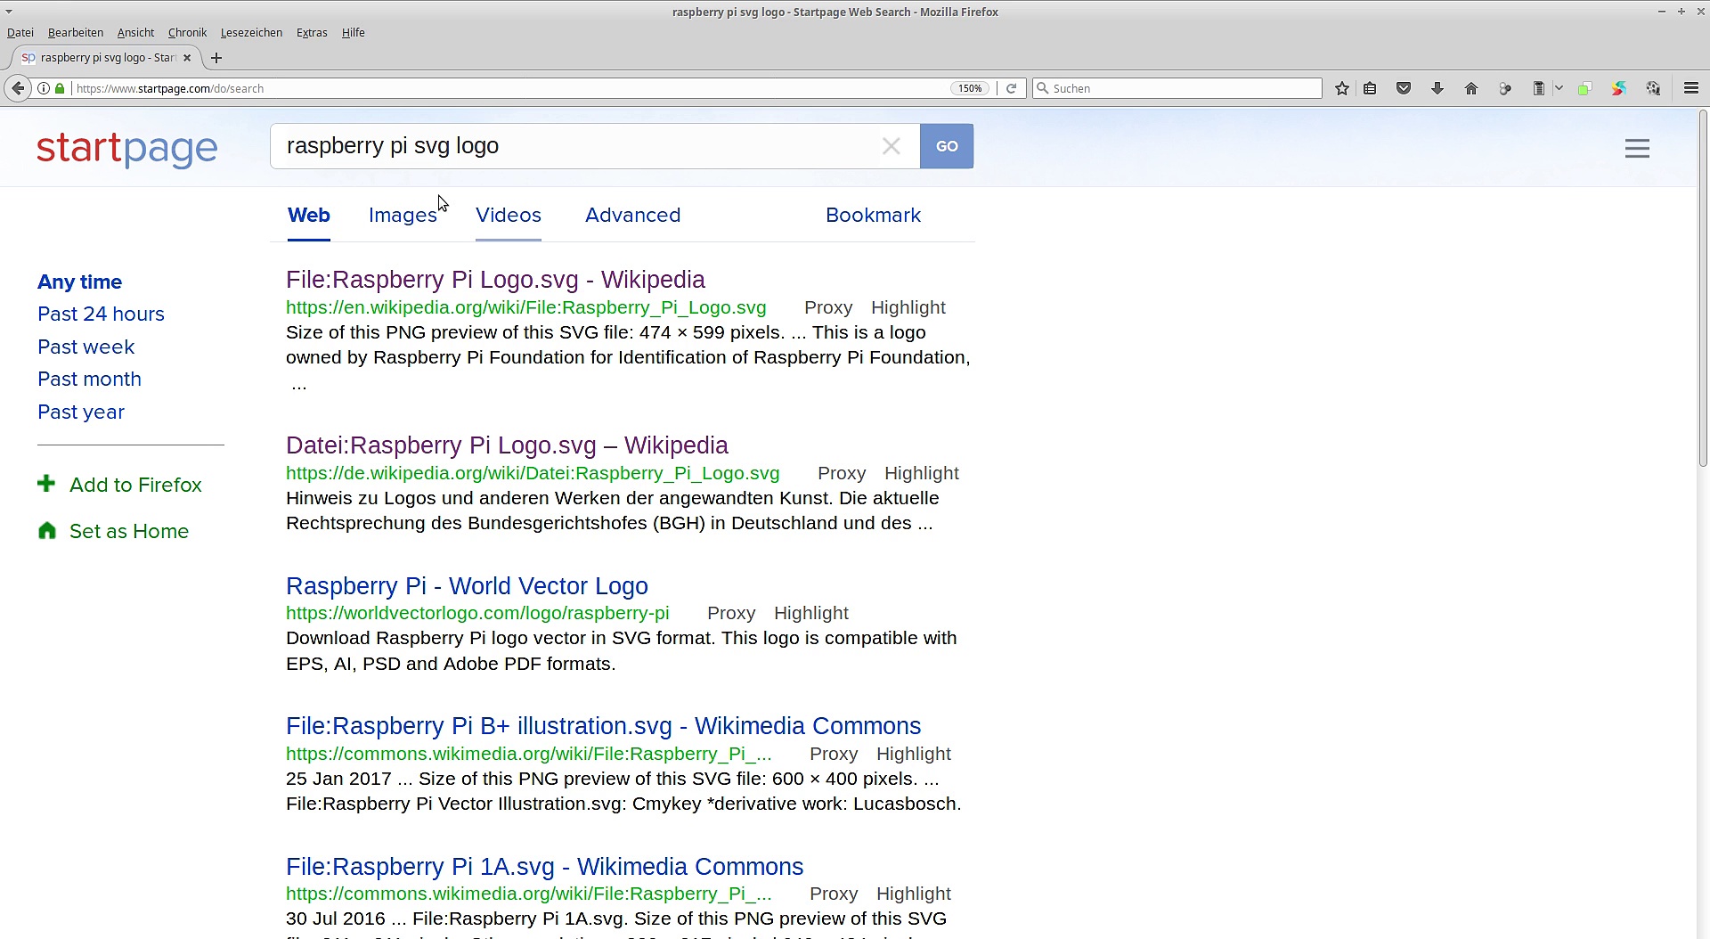Click the page vertical scrollbar
Image resolution: width=1710 pixels, height=939 pixels.
(x=1703, y=285)
